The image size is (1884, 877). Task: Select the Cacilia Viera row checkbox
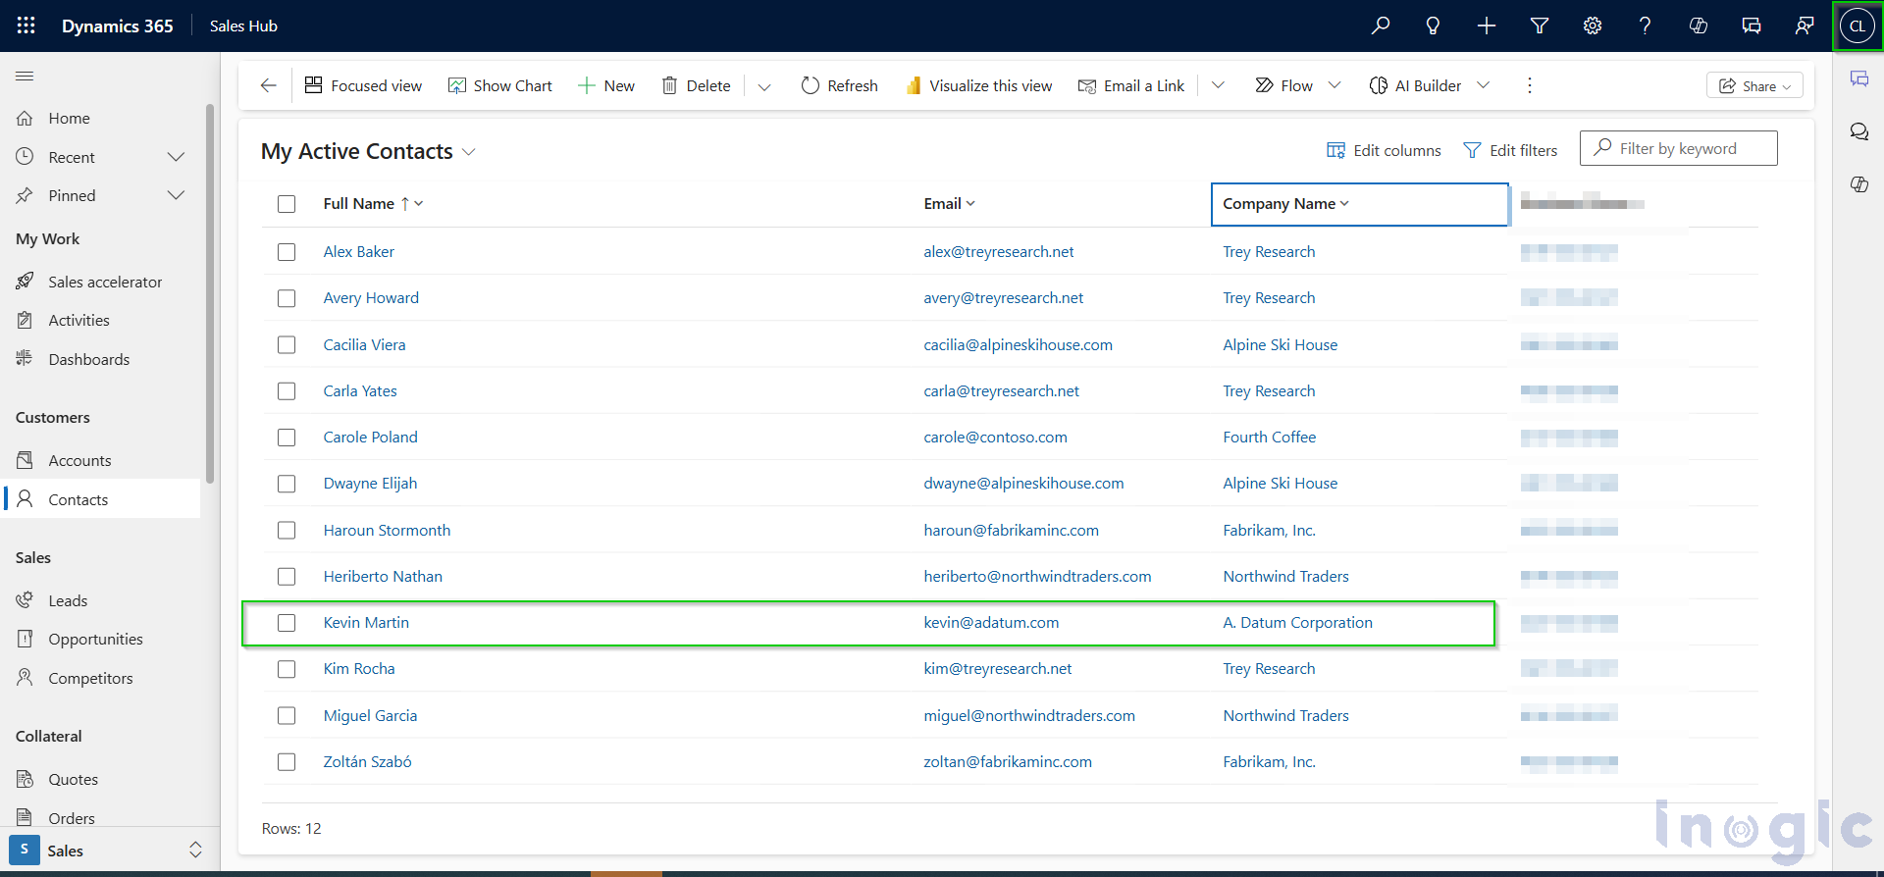287,344
